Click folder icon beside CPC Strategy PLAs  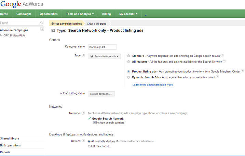[x=1, y=35]
